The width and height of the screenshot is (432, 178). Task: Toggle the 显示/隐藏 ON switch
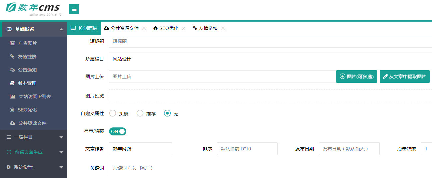click(118, 131)
